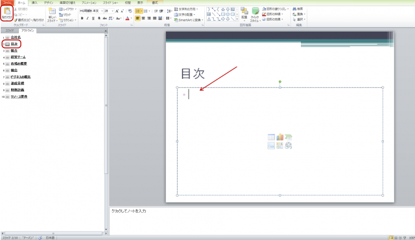Switch to the Slide Show (スライドショー) tab
415x240 pixels.
[110, 3]
